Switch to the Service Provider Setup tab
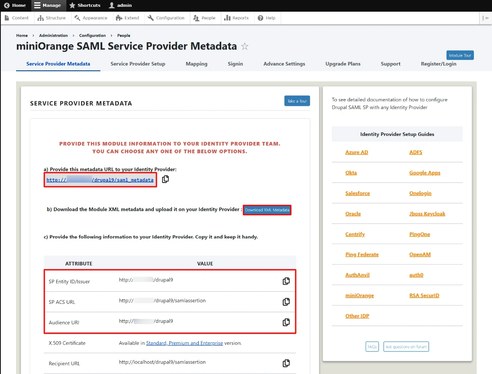The height and width of the screenshot is (374, 492). click(x=138, y=64)
